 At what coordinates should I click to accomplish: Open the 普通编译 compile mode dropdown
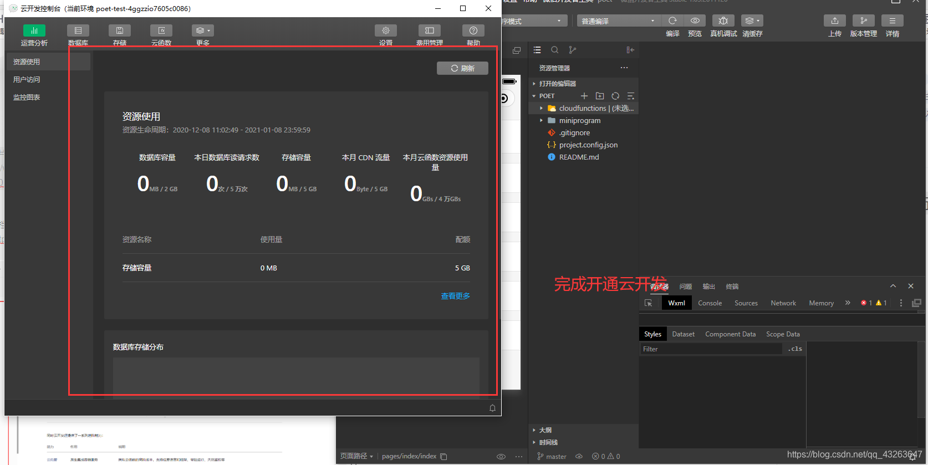pyautogui.click(x=618, y=21)
